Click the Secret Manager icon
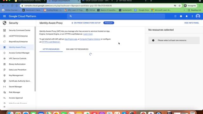The height and width of the screenshot is (114, 203). 4,86
